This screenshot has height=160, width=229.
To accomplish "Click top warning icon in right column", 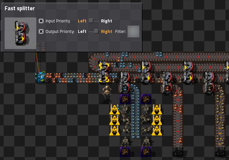I will coord(157,110).
